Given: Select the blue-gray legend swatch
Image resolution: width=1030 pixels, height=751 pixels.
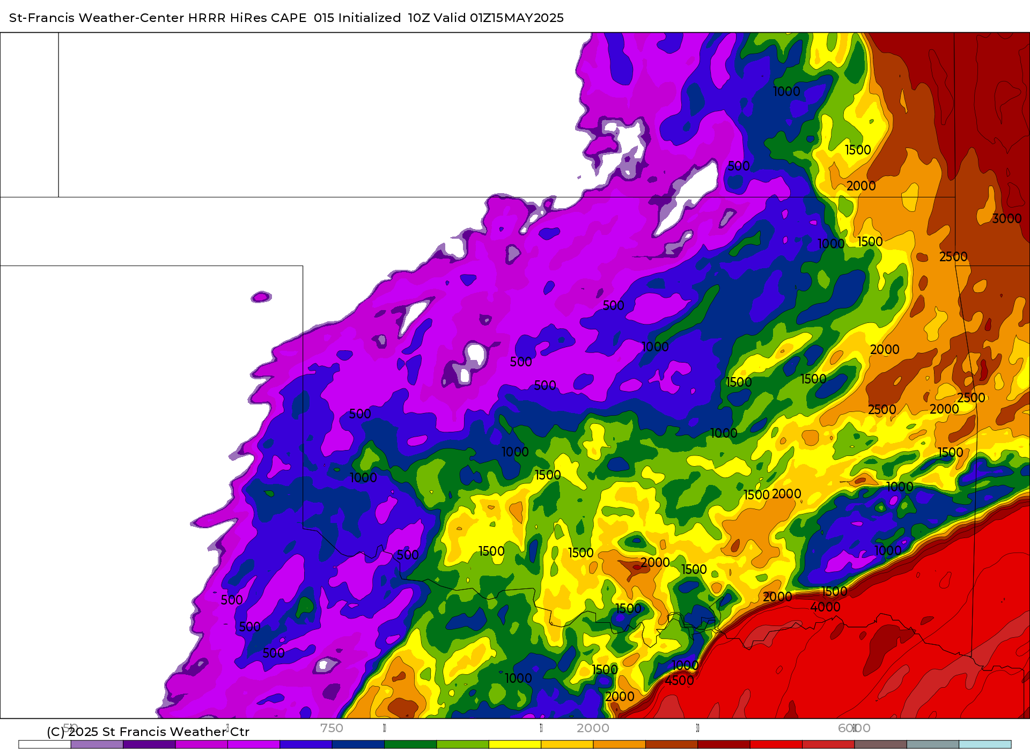Looking at the screenshot, I should point(933,744).
